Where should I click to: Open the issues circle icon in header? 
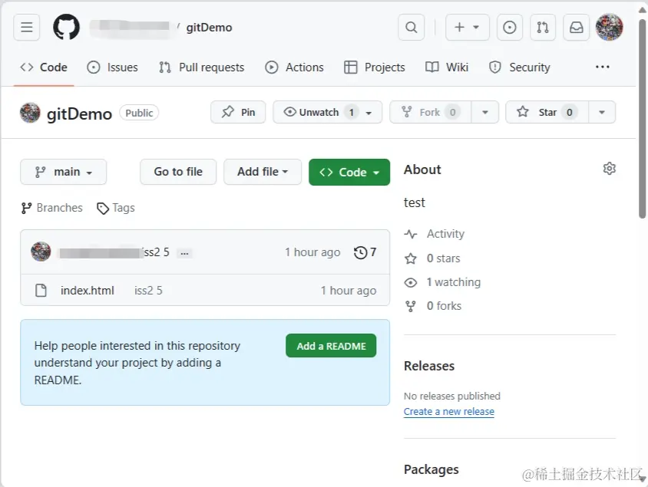click(x=509, y=28)
